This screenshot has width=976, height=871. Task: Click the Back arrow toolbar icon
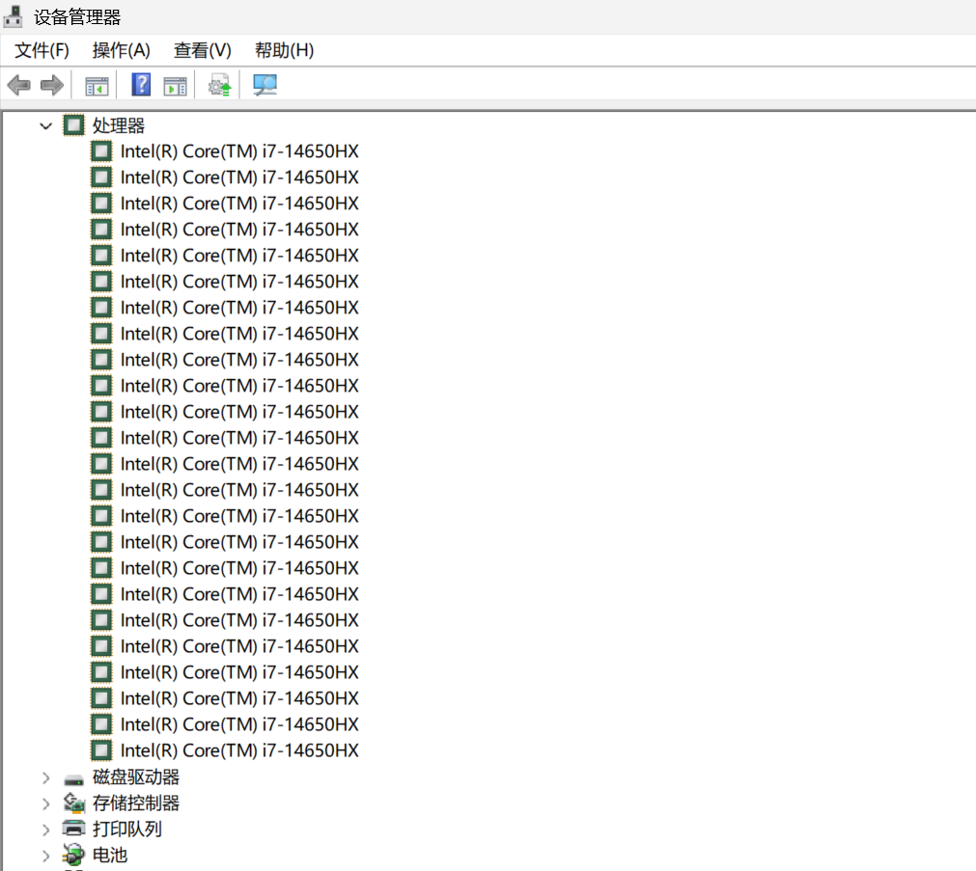point(18,85)
